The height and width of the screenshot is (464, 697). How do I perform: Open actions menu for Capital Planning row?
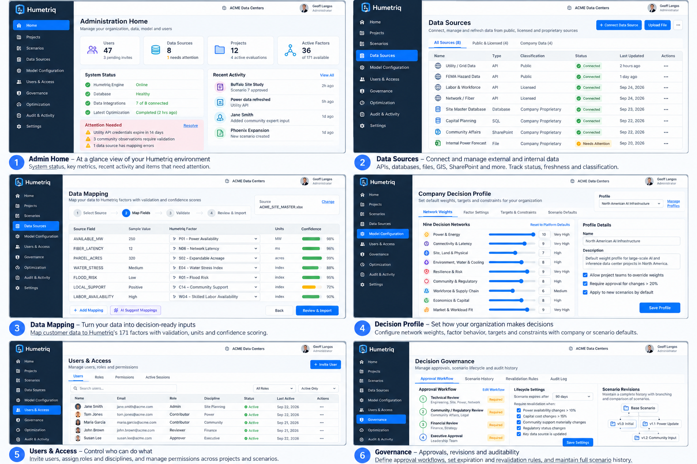pos(666,121)
